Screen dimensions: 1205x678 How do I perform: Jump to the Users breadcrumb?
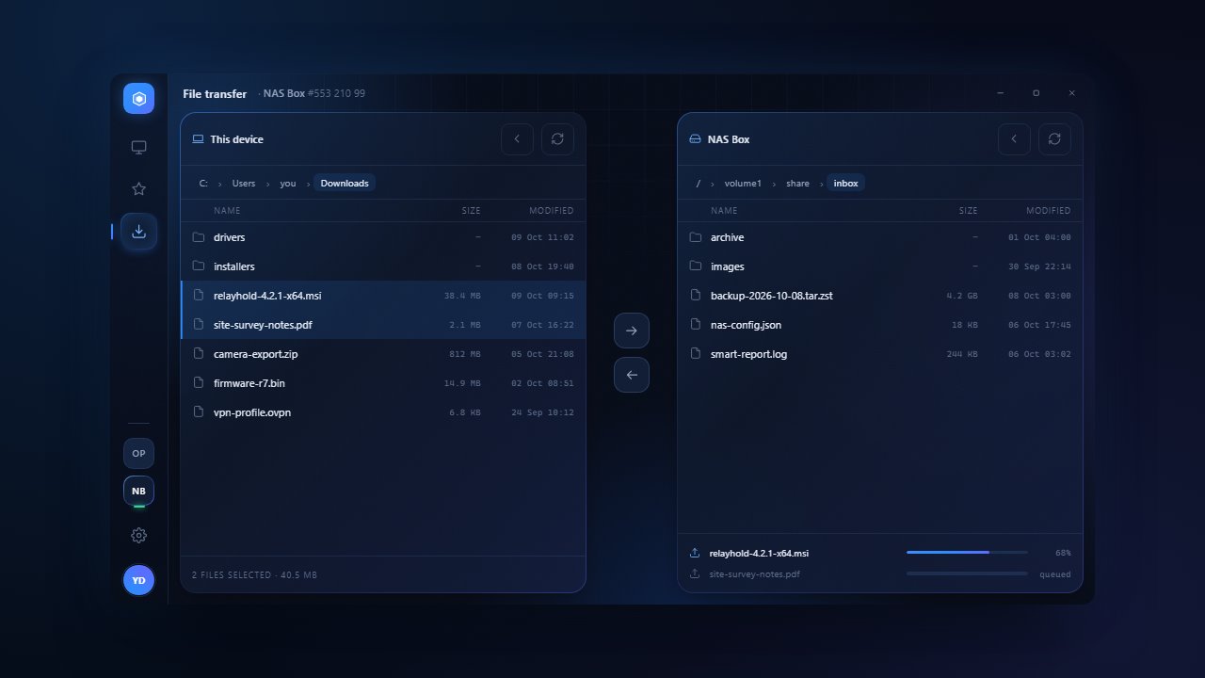(x=244, y=184)
